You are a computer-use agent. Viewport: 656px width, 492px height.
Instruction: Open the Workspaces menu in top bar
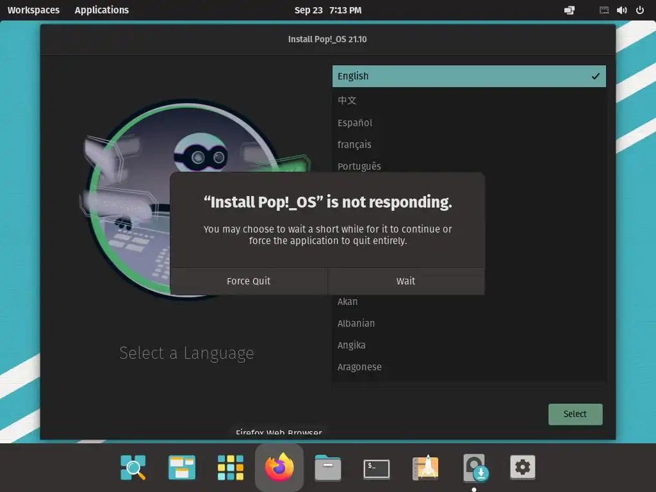click(33, 10)
